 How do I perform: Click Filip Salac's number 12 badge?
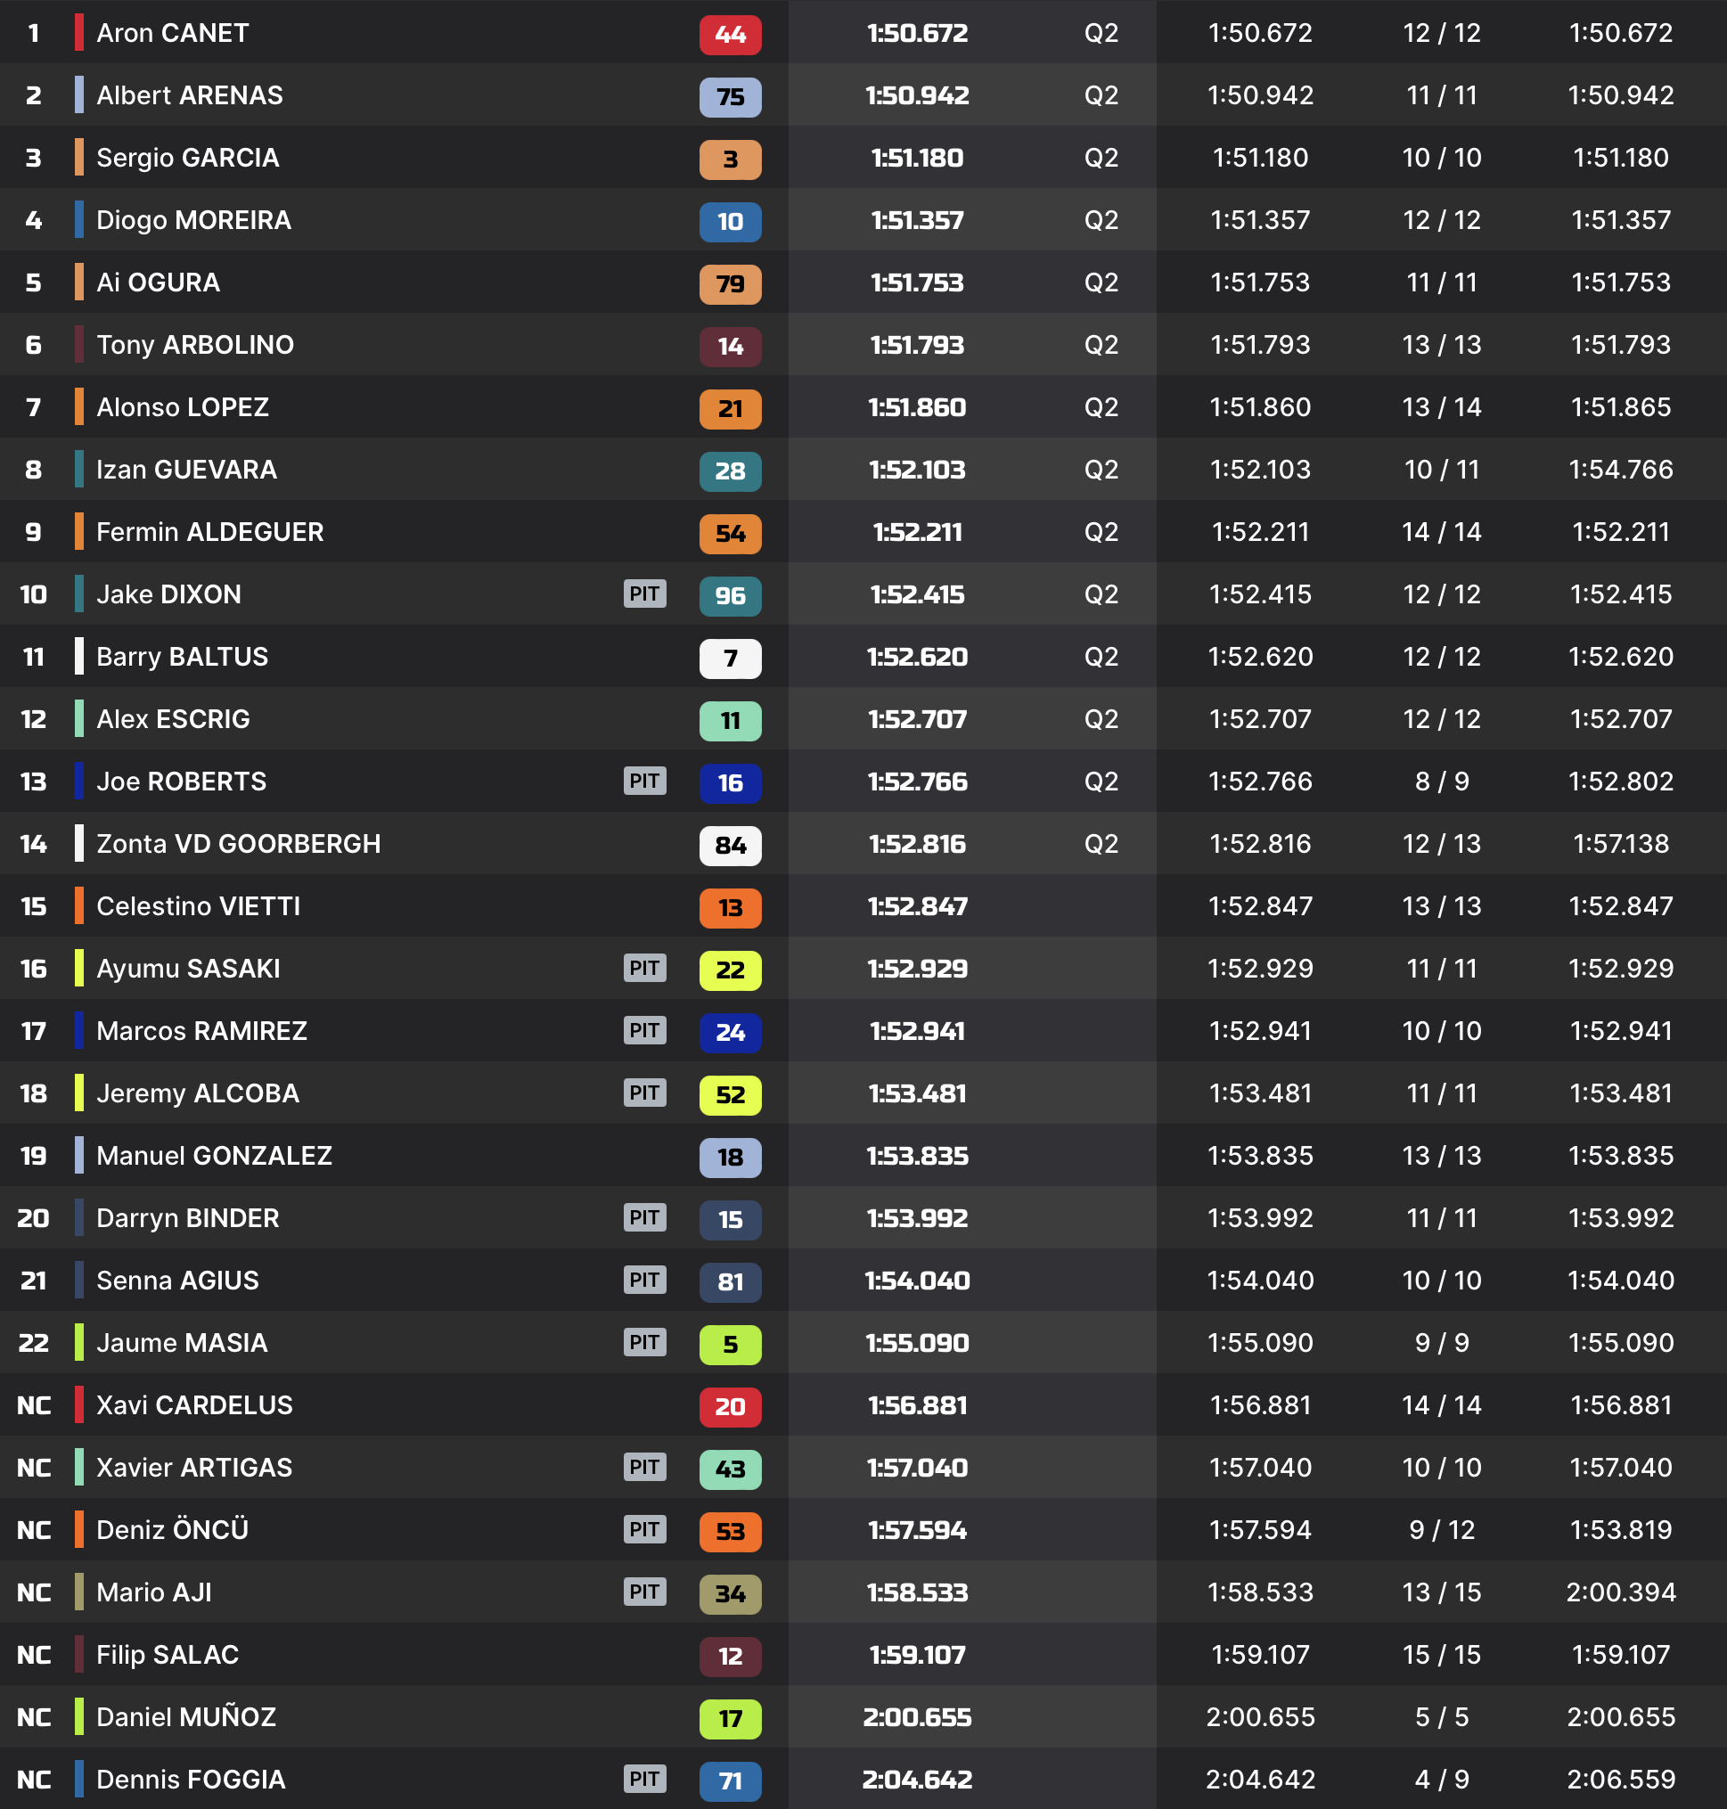[x=730, y=1657]
